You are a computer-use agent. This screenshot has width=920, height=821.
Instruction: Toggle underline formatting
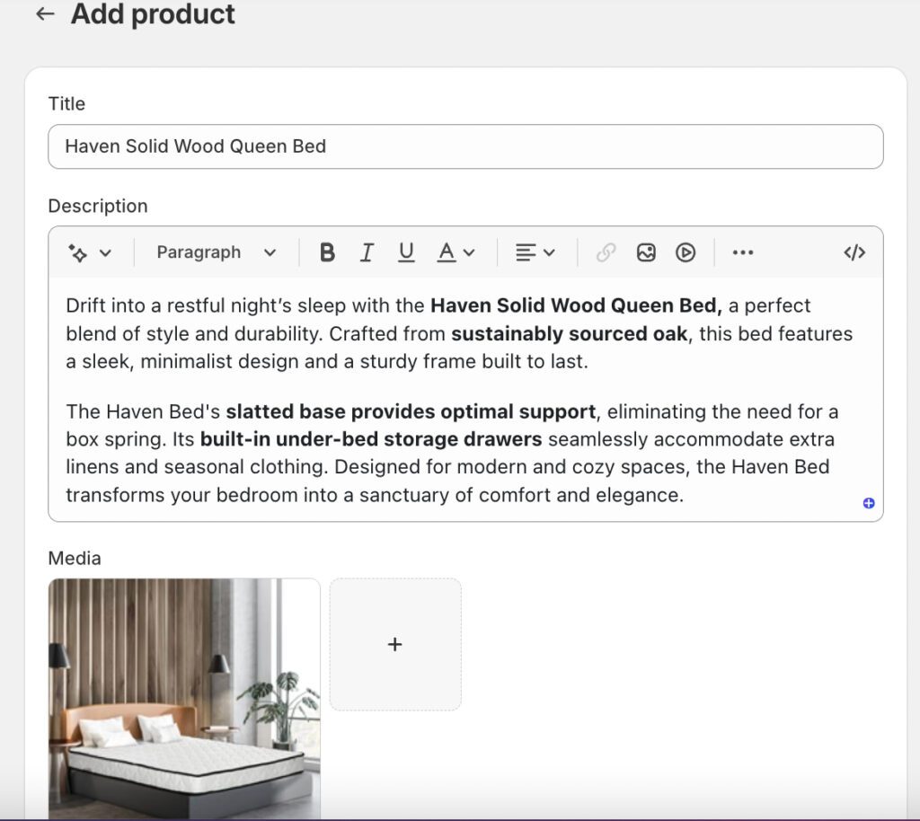tap(406, 253)
